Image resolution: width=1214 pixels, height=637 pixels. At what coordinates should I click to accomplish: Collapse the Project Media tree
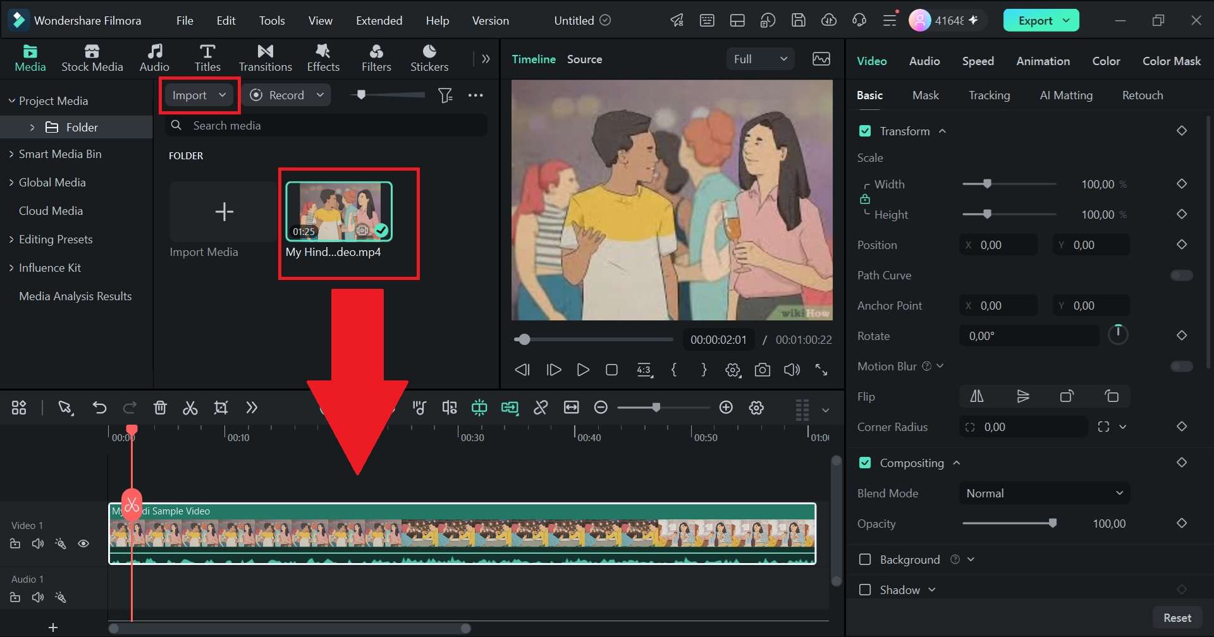pos(11,100)
